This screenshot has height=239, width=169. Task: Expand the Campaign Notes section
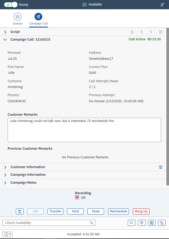[x=5, y=183]
